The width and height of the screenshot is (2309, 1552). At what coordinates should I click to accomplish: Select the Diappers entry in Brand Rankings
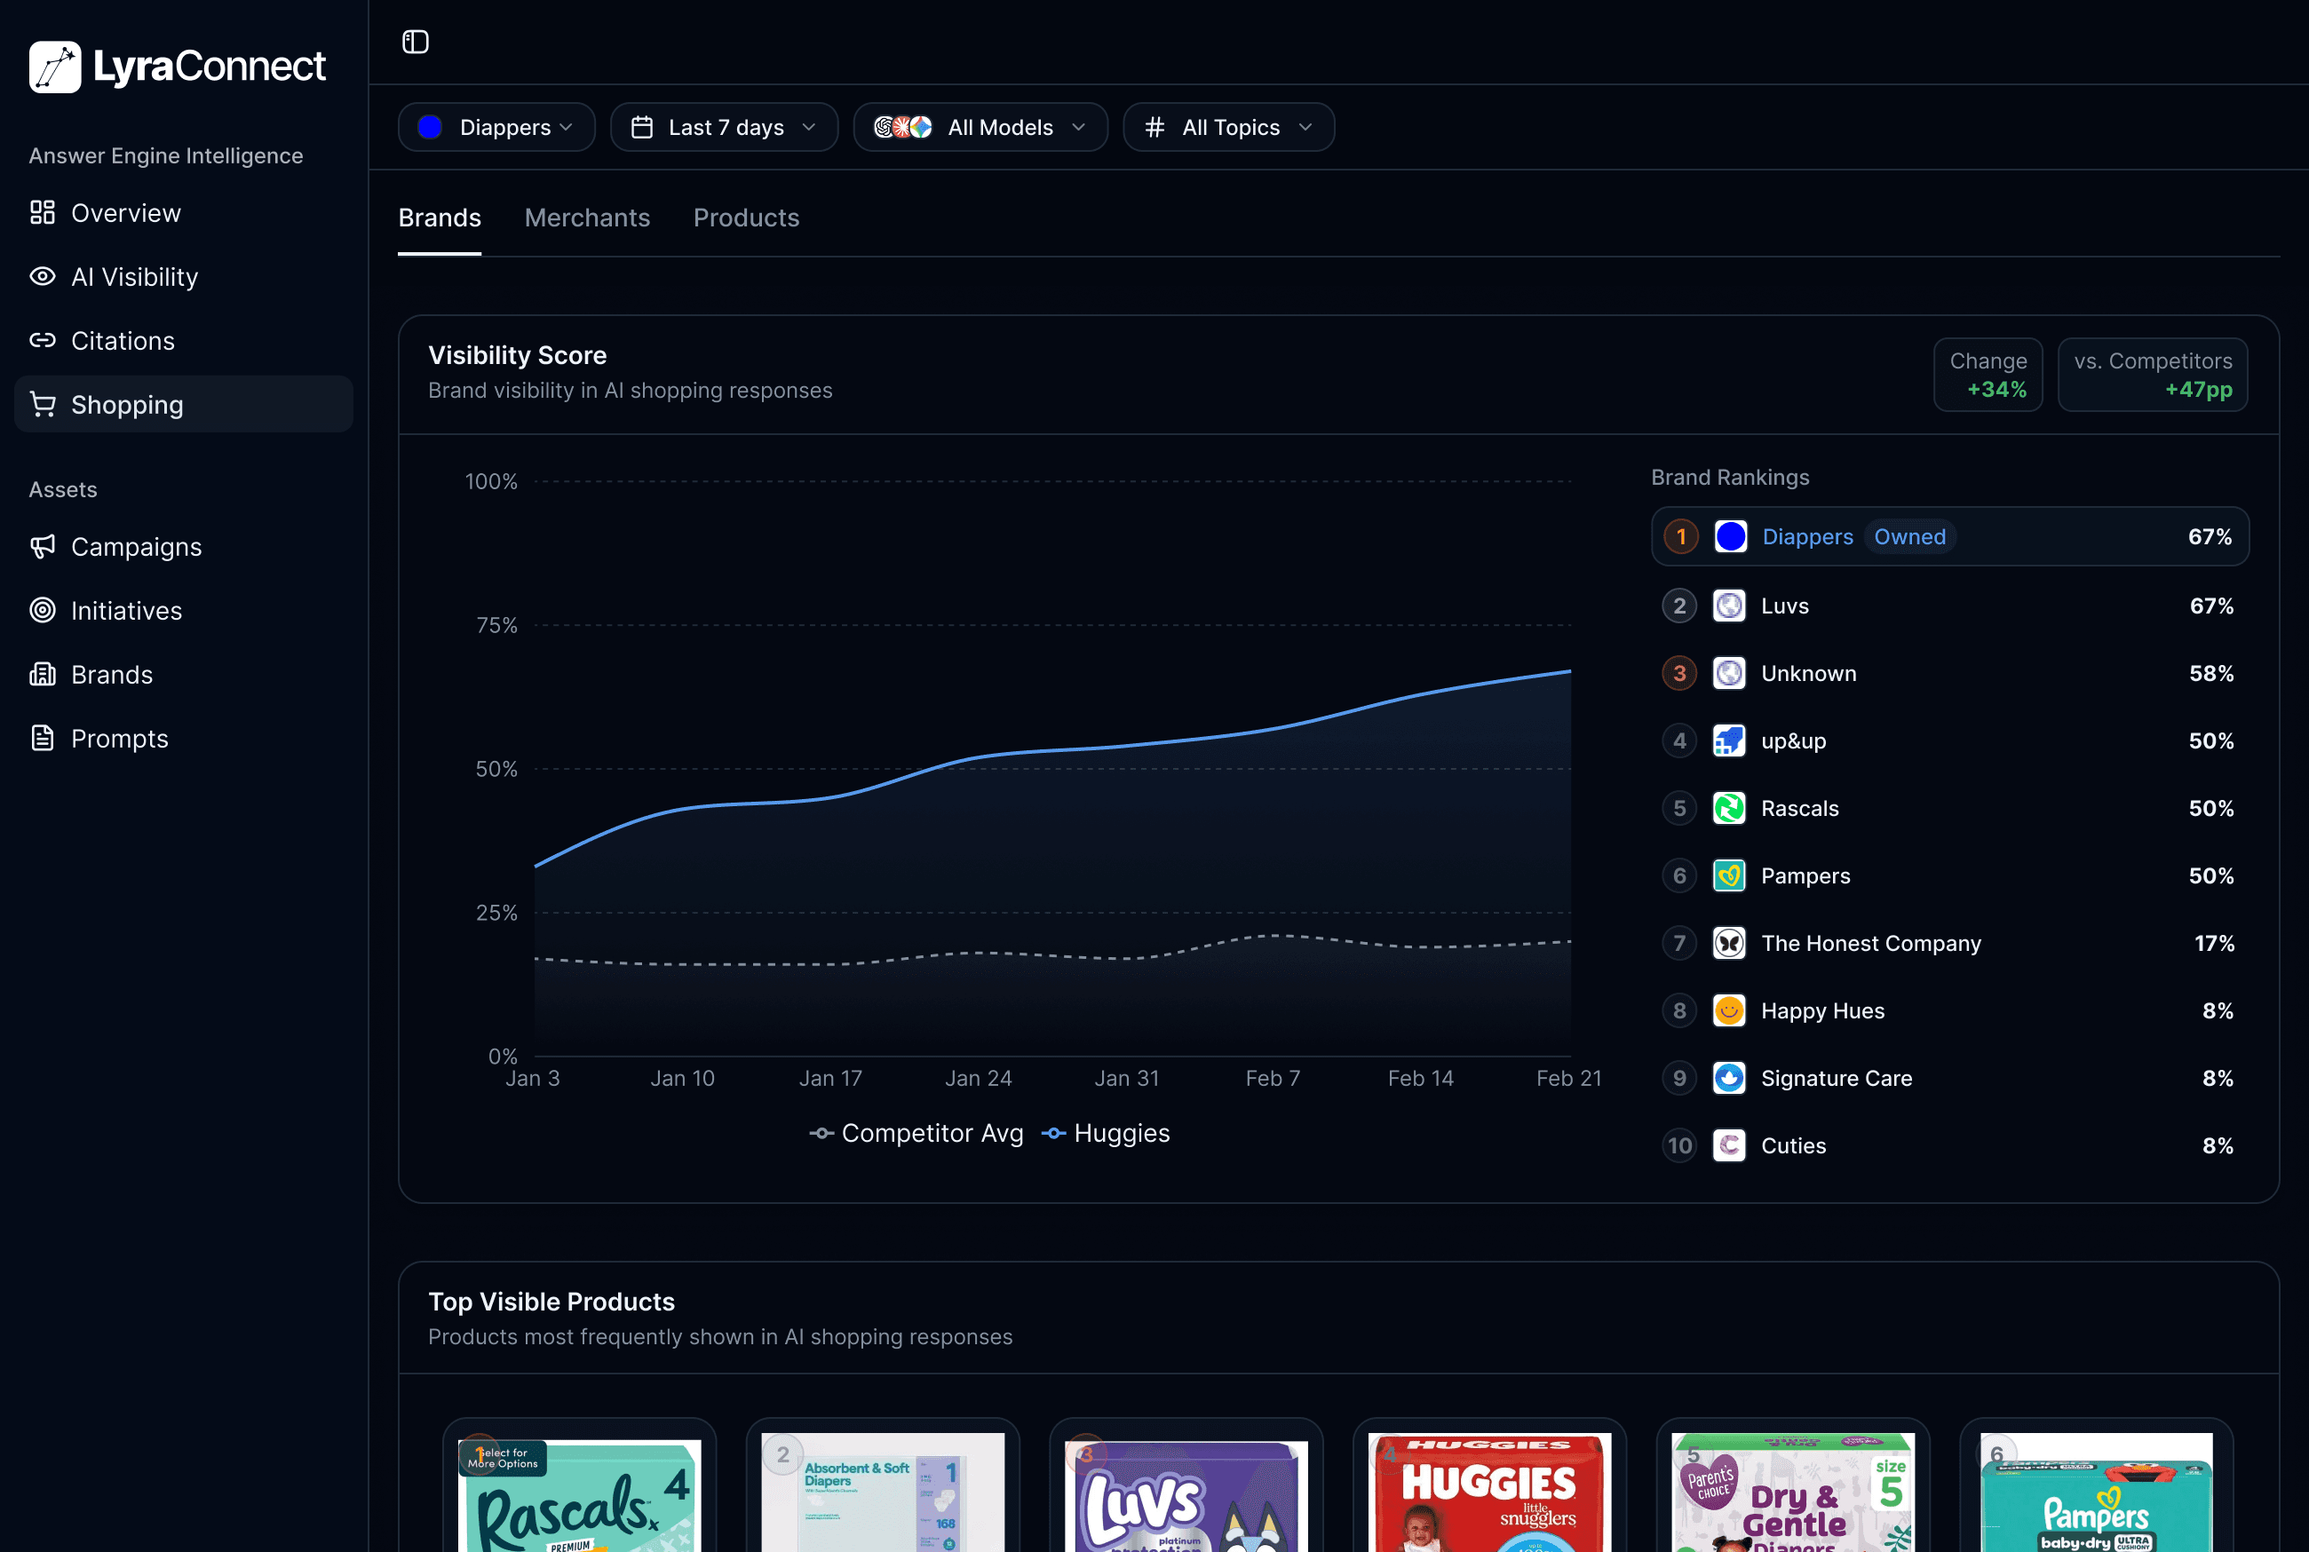point(1949,535)
